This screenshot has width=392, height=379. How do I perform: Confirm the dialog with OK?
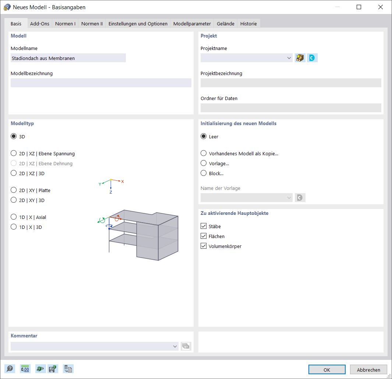coord(327,369)
